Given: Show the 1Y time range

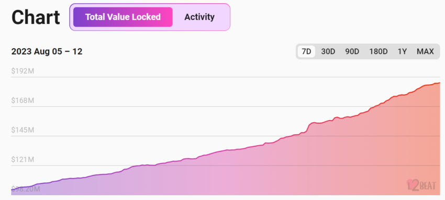Looking at the screenshot, I should [402, 52].
